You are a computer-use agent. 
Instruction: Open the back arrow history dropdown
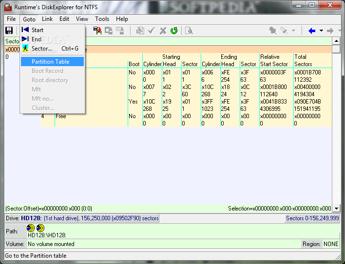click(321, 31)
